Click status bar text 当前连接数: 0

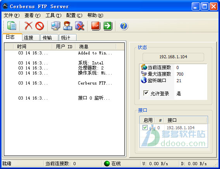pyautogui.click(x=60, y=164)
